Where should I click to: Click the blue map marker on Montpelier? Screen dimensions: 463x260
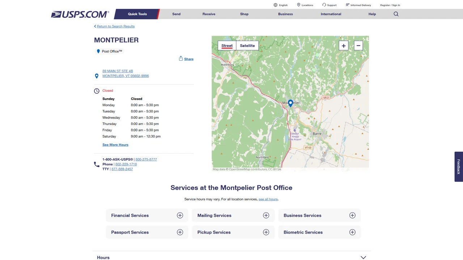(x=290, y=104)
